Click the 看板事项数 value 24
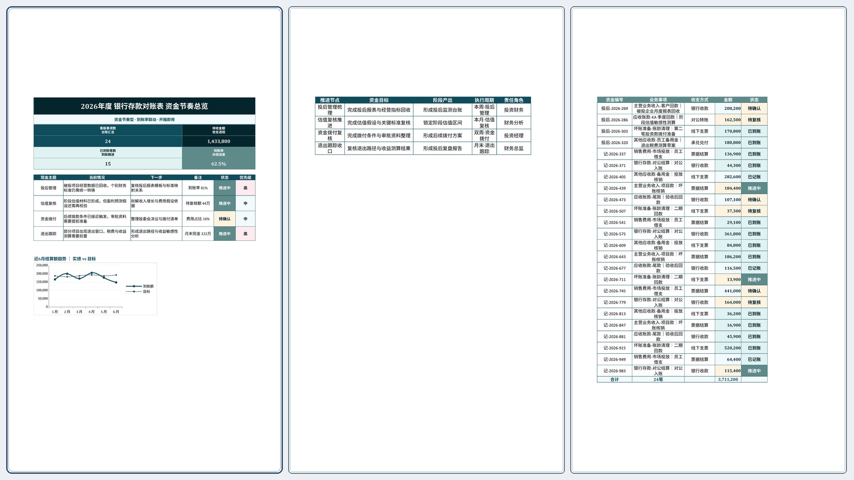 point(108,141)
